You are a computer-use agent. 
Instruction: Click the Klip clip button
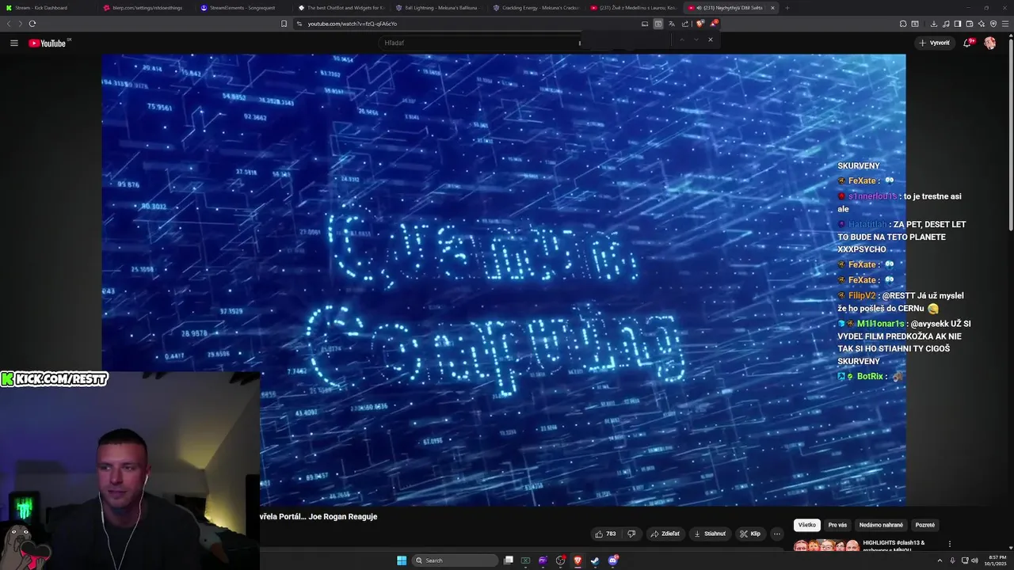(x=750, y=534)
